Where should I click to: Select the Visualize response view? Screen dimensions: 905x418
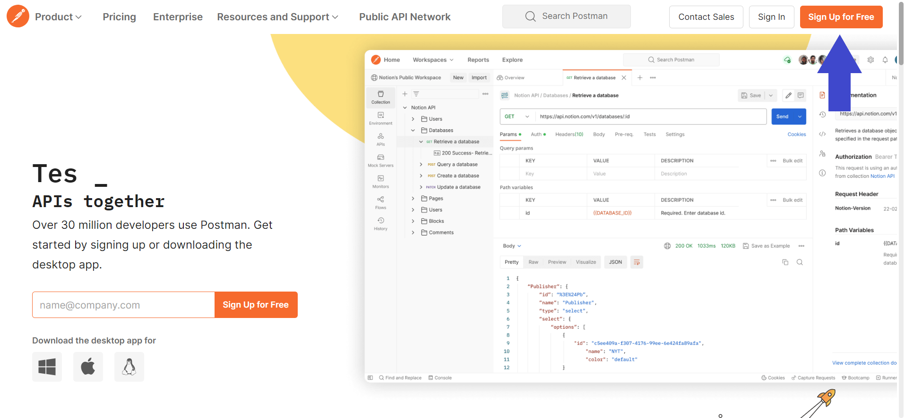point(586,262)
